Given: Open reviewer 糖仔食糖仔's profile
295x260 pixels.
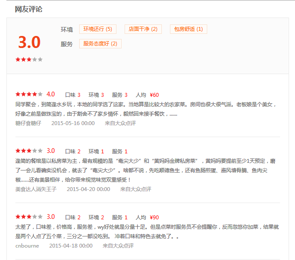Looking at the screenshot, I should click(x=28, y=123).
